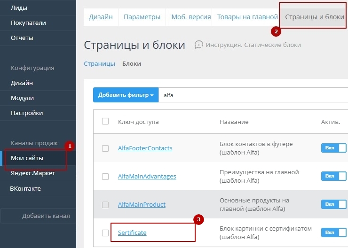Open the Страницы и блоки tab
Viewport: 348px width, 248px height.
(x=314, y=17)
